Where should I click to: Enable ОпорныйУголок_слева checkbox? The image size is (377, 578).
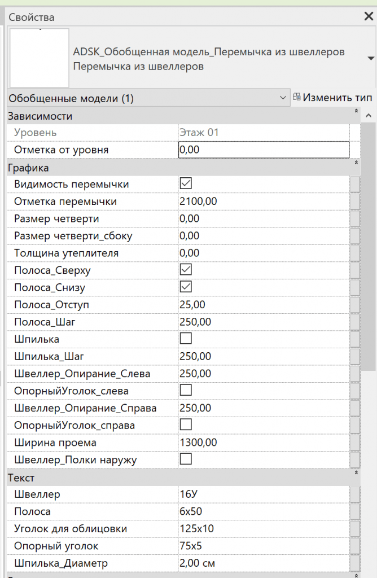185,390
